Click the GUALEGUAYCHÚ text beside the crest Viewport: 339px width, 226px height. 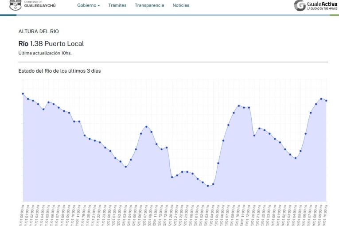click(40, 6)
